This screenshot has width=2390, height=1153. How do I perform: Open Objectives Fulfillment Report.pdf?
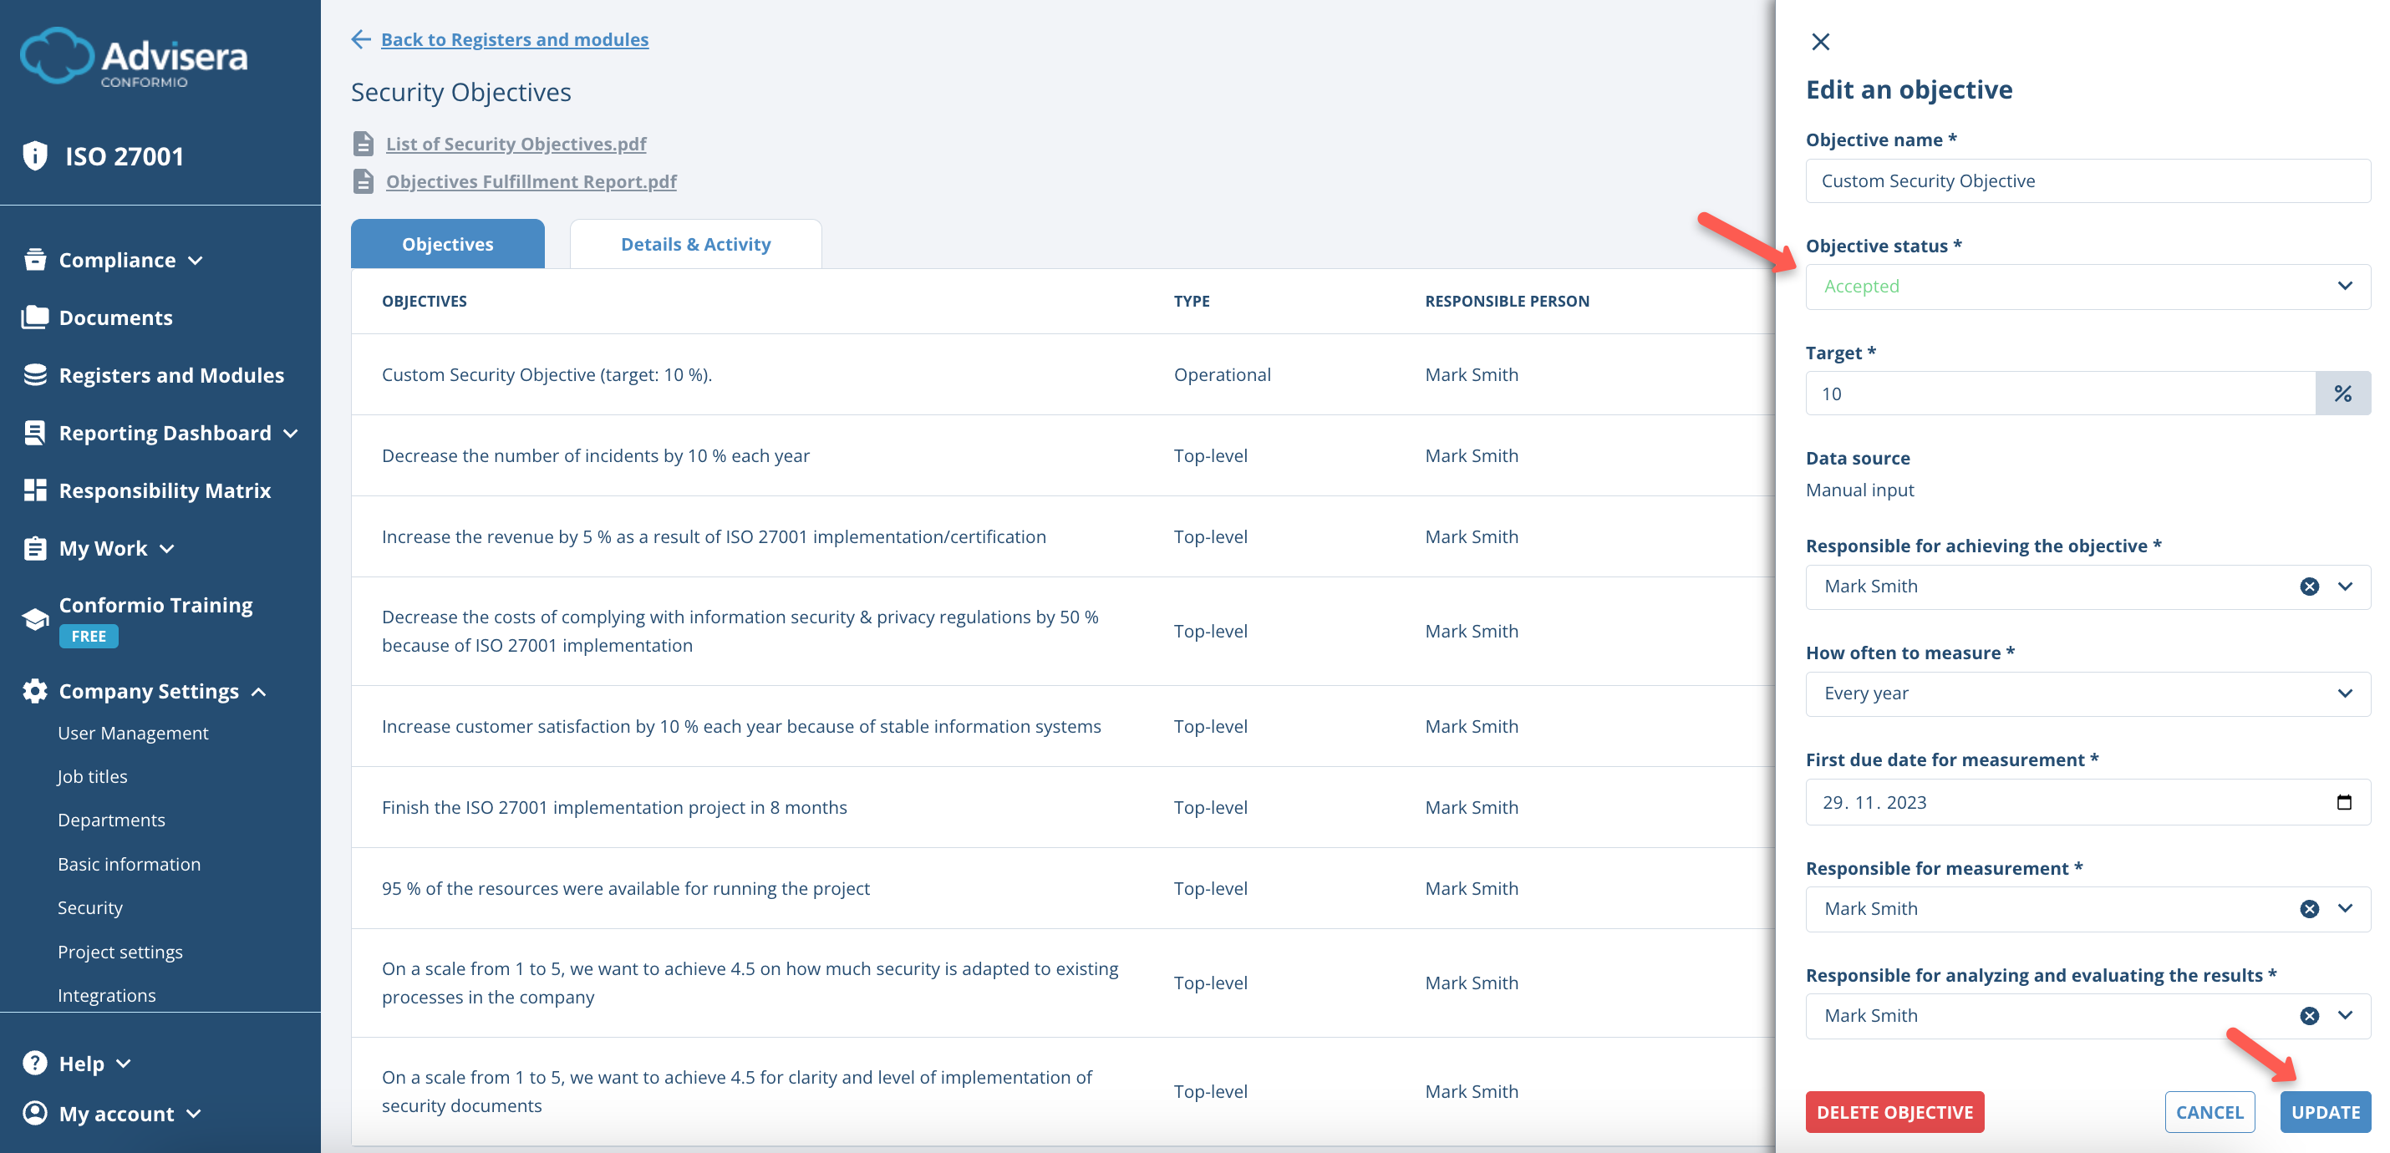tap(531, 180)
